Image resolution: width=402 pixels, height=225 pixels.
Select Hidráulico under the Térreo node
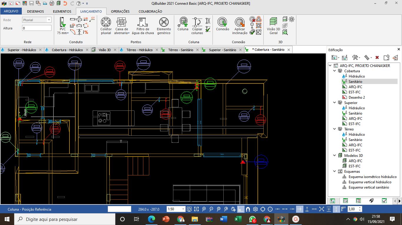tap(357, 134)
